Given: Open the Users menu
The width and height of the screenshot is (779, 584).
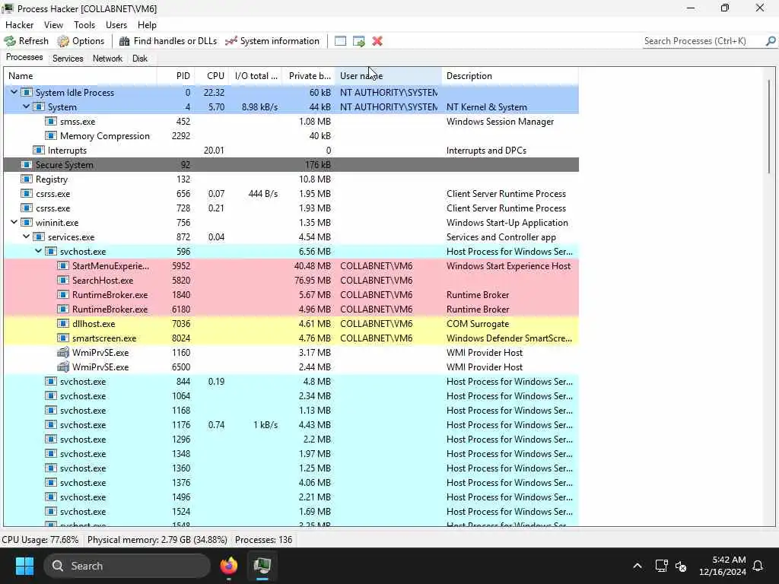Looking at the screenshot, I should (x=116, y=25).
